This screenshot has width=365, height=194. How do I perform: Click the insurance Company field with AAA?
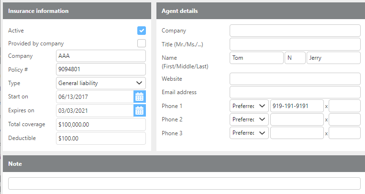[100, 56]
